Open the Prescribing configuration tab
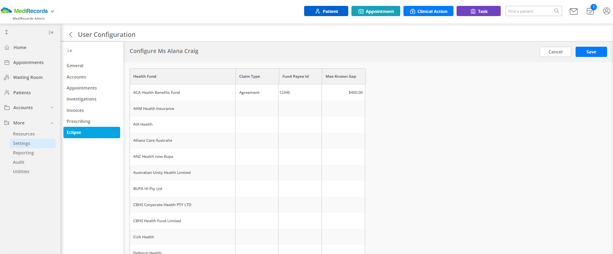The width and height of the screenshot is (613, 254). click(78, 121)
